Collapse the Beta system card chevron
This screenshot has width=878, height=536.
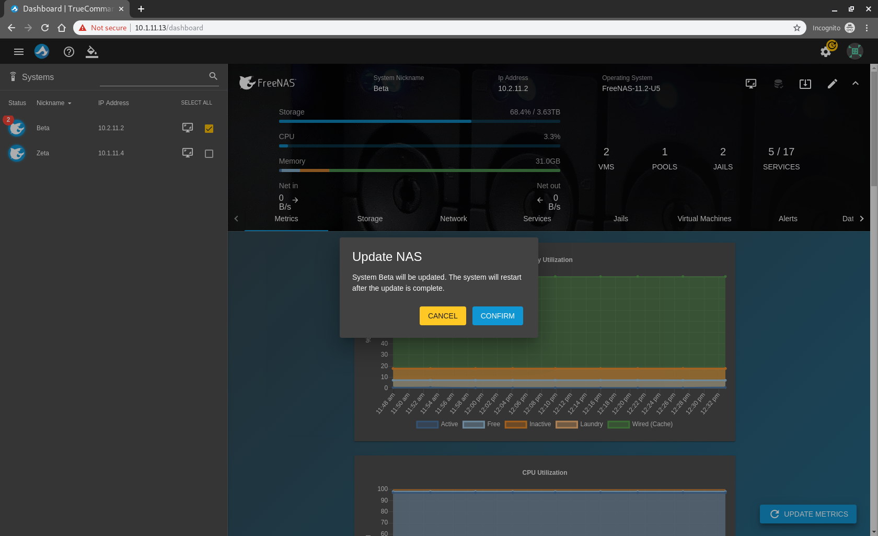pos(856,83)
